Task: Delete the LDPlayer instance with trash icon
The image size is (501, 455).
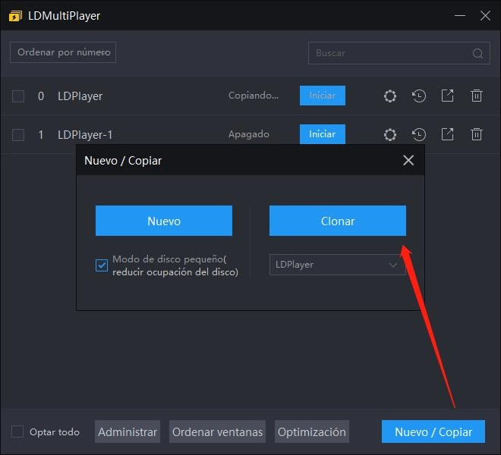Action: (477, 96)
